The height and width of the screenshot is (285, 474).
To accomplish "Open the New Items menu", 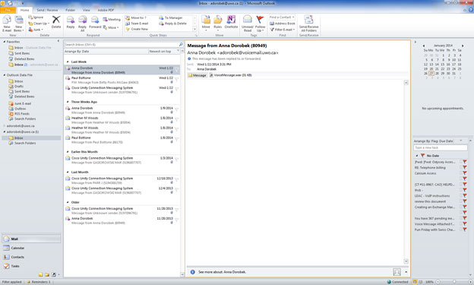I will point(18,24).
